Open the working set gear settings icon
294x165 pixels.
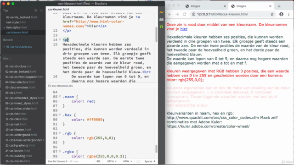coord(36,11)
